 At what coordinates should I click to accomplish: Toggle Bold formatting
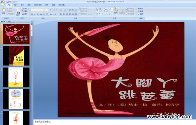pos(32,14)
